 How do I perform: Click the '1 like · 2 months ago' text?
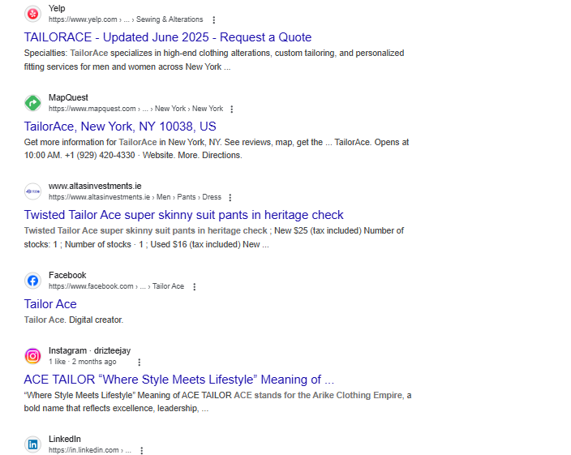82,362
